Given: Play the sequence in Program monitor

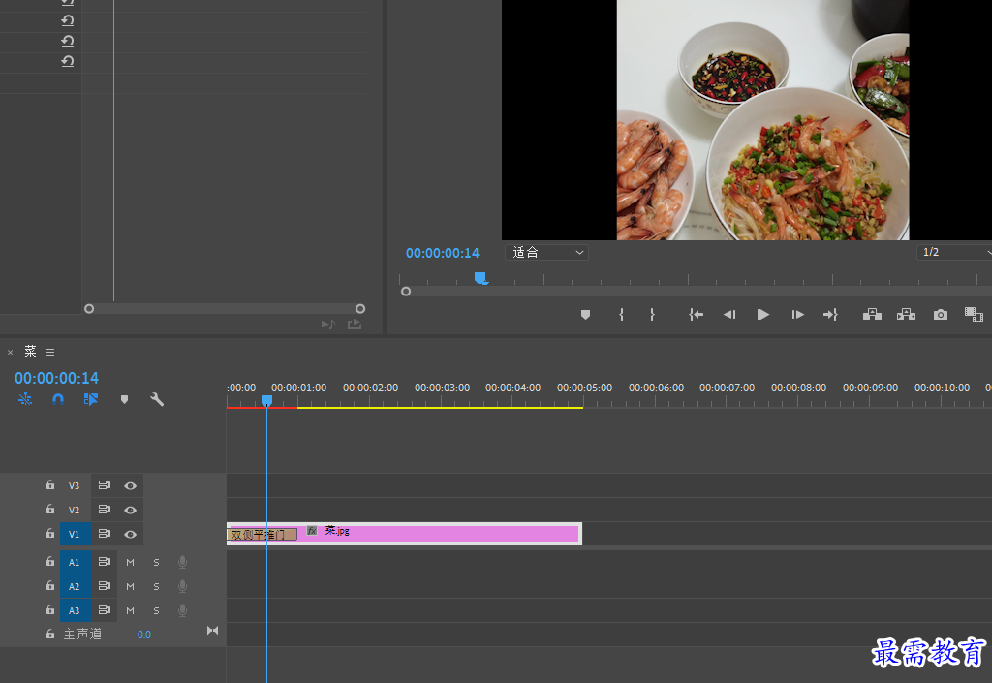Looking at the screenshot, I should 763,314.
